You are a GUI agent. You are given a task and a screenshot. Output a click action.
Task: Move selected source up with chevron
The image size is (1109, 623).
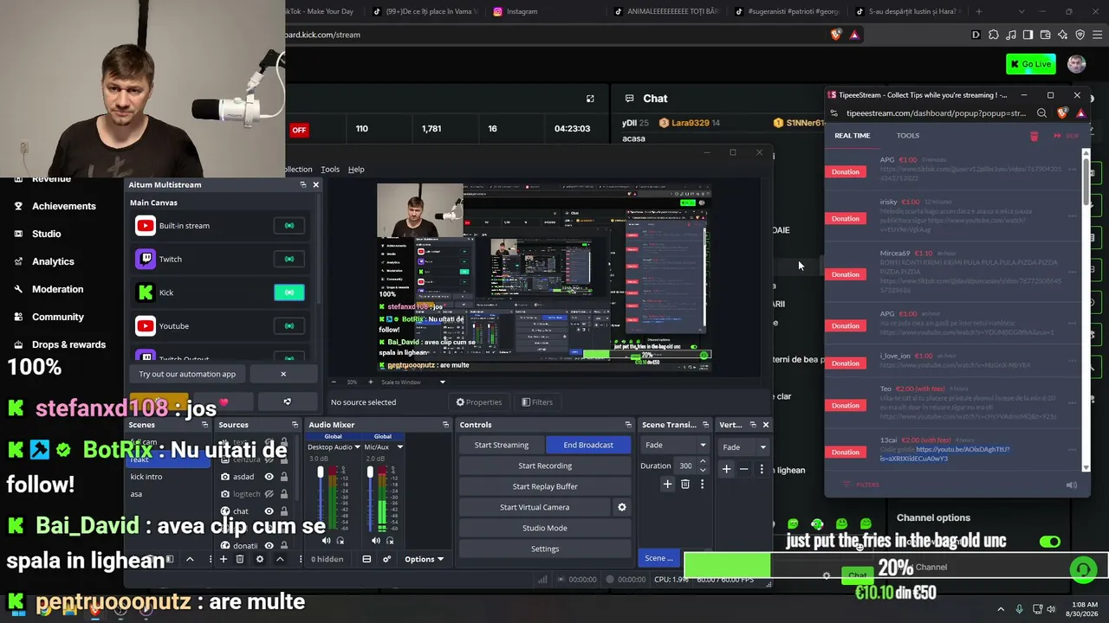[x=279, y=559]
